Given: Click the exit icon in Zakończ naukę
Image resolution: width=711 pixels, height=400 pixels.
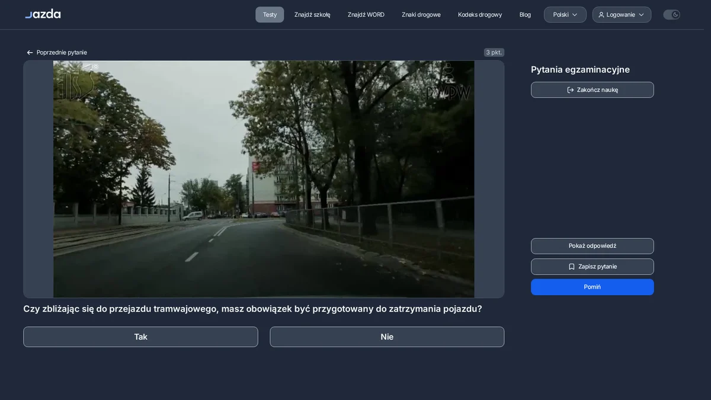Looking at the screenshot, I should click(x=571, y=90).
